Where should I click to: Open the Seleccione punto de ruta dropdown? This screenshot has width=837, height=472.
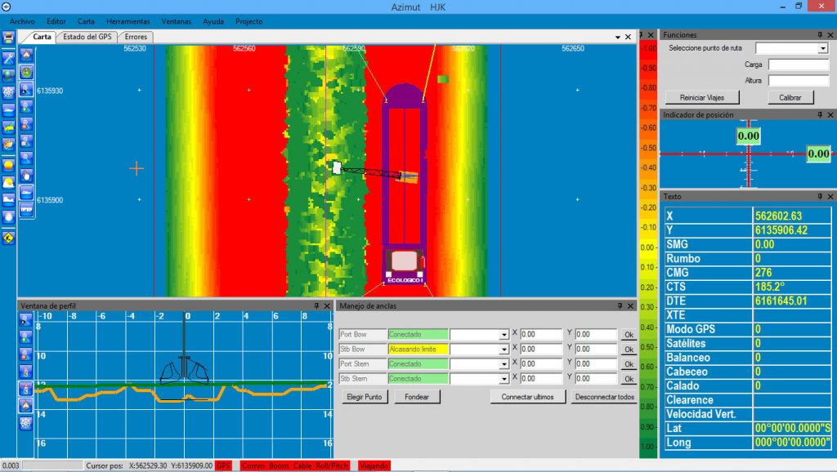[x=822, y=49]
